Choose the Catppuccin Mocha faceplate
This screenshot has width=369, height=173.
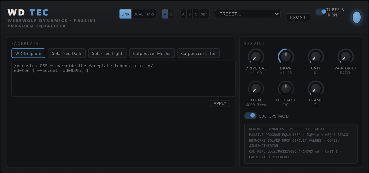pos(152,53)
